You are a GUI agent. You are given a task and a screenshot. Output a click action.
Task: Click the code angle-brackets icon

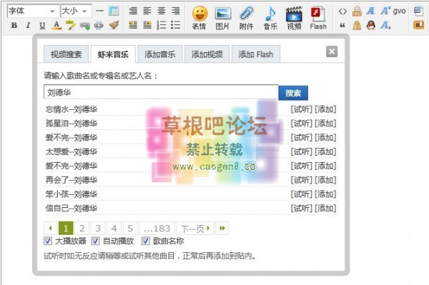coord(342,11)
